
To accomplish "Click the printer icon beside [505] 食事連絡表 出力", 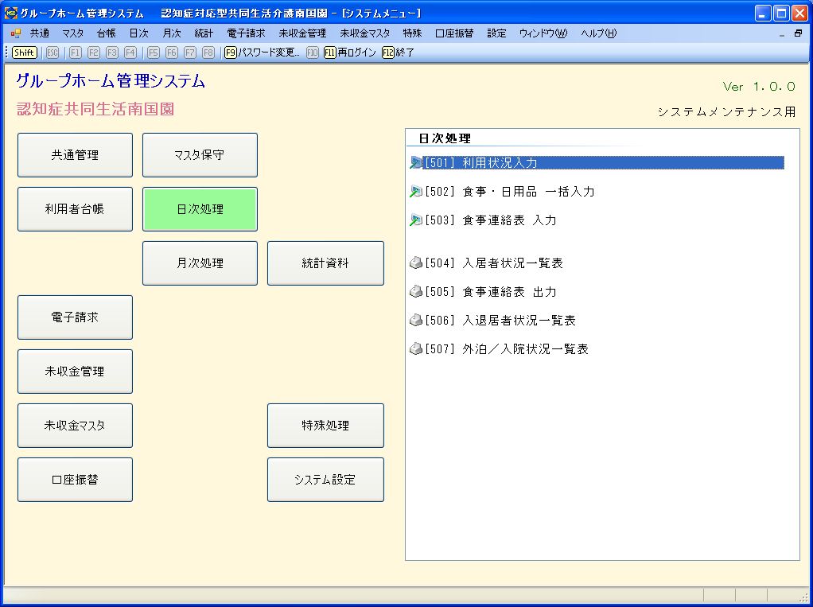I will coord(415,292).
